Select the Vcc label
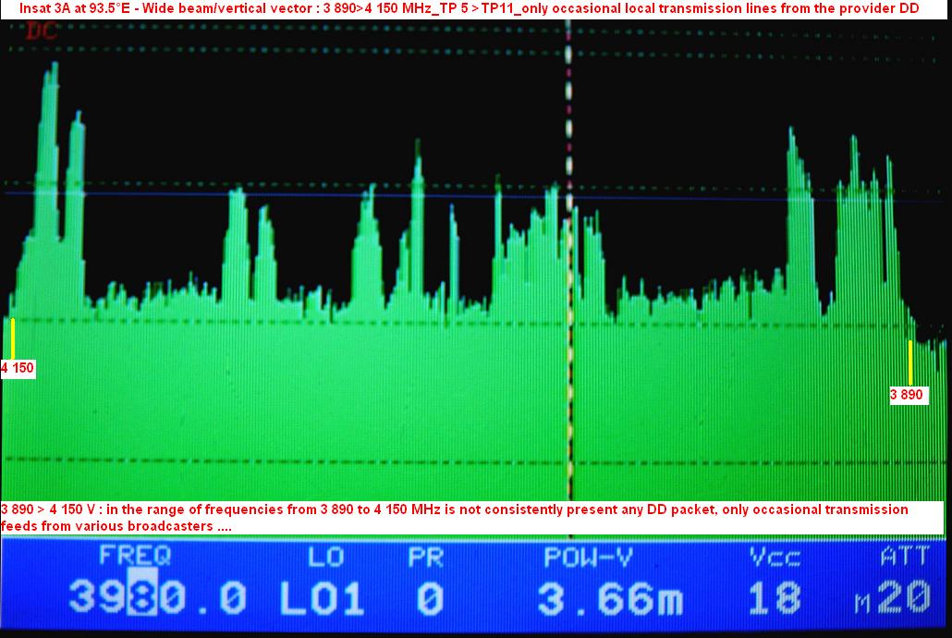 point(774,557)
